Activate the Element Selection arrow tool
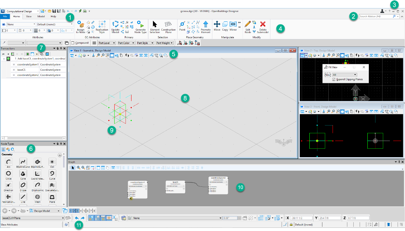Image resolution: width=405 pixels, height=231 pixels. pos(154,25)
